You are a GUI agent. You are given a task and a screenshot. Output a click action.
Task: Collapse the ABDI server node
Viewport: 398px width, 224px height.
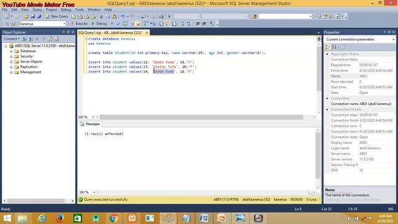[x=6, y=46]
